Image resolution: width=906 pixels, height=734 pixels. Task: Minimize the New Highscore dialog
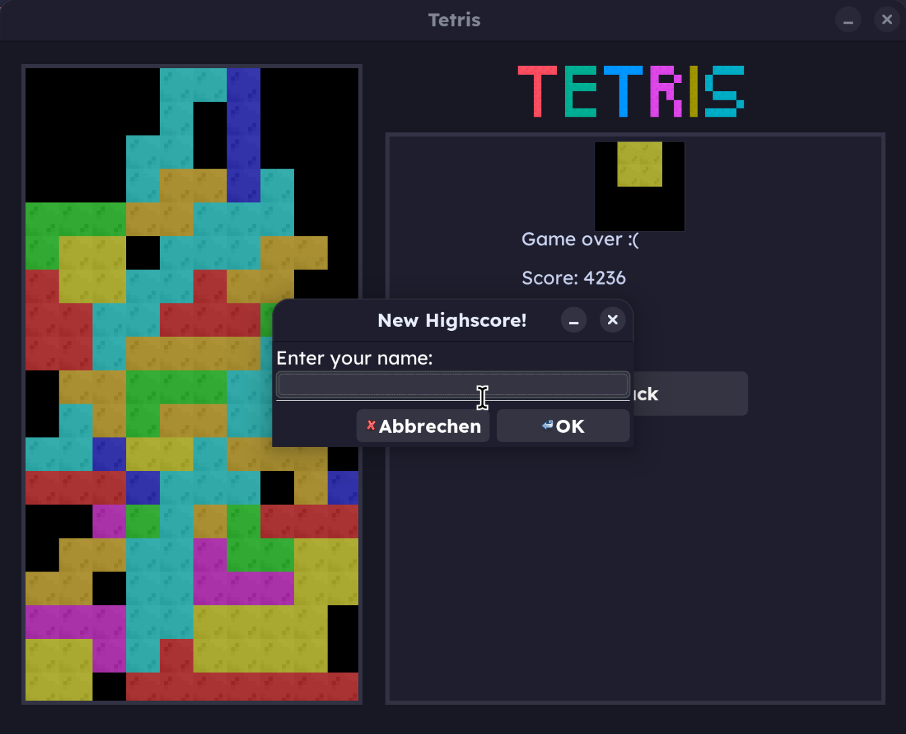tap(574, 320)
